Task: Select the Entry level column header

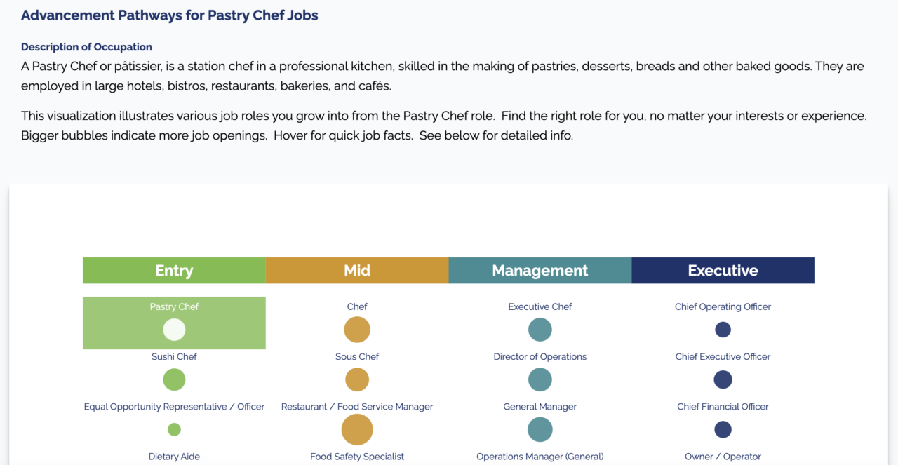Action: 174,271
